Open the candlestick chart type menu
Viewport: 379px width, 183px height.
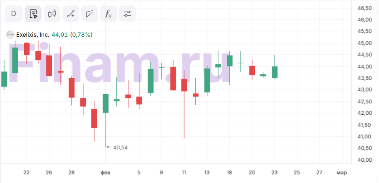pyautogui.click(x=52, y=14)
